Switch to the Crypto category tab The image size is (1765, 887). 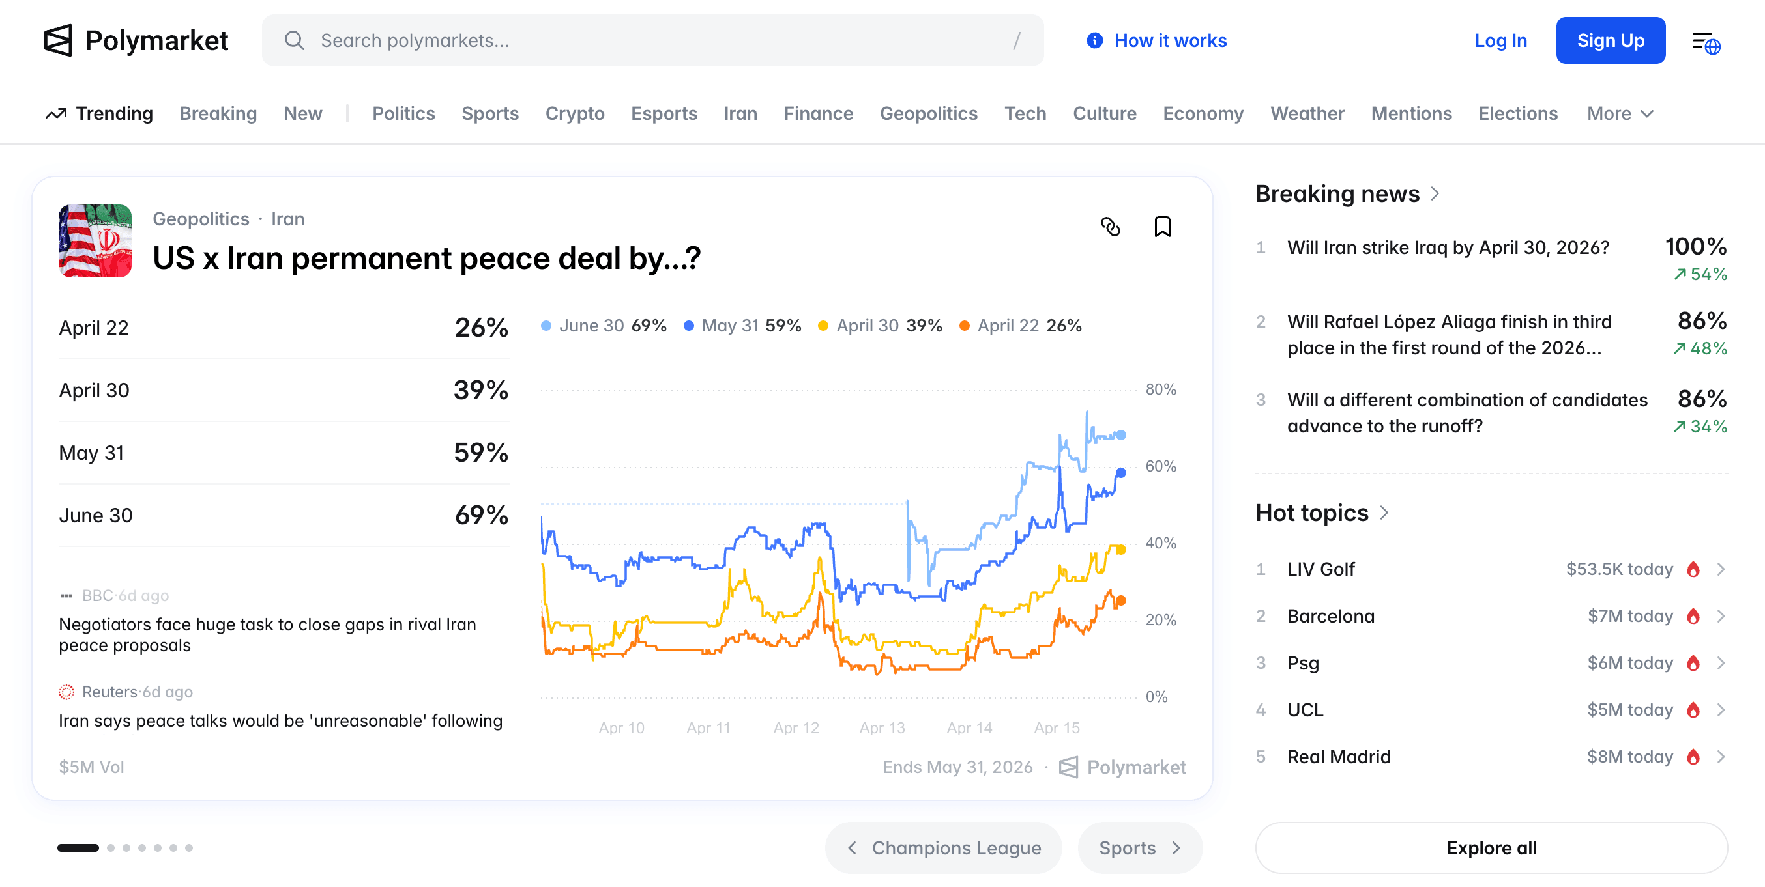(x=574, y=113)
